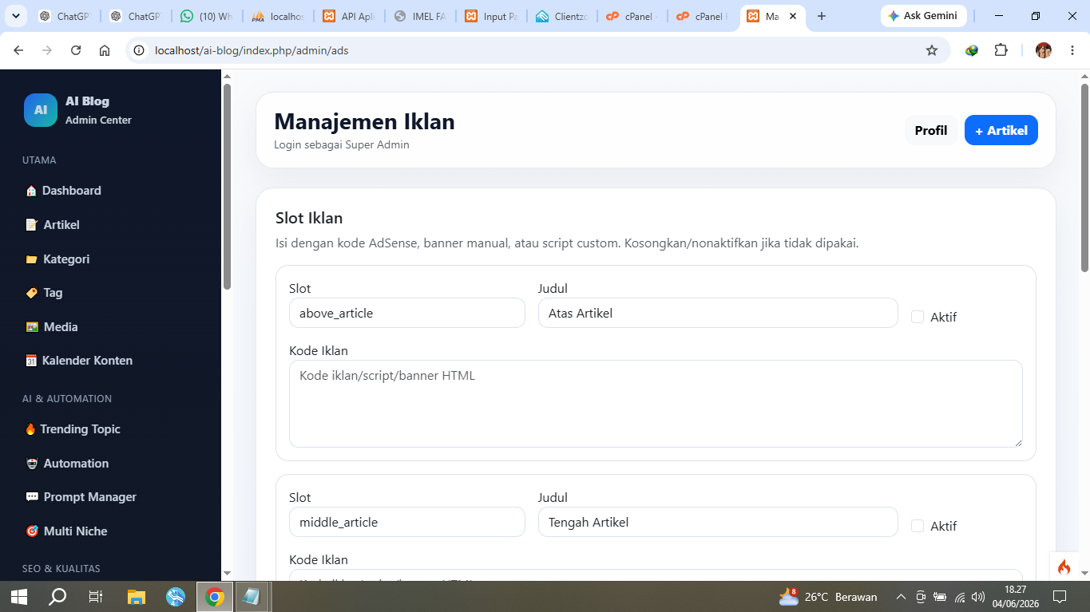Click the Atas Artikel Judul field
The image size is (1090, 612).
click(x=718, y=313)
